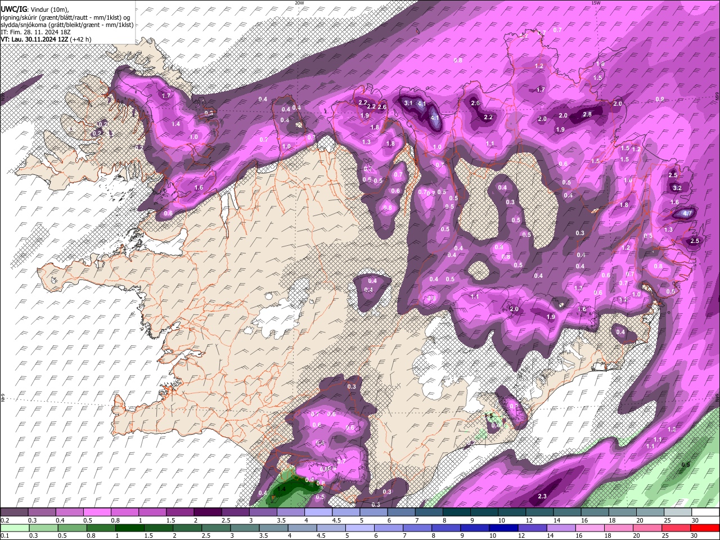Screen dimensions: 720x540
Task: Select the white 30 snow legend swatch
Action: click(704, 512)
